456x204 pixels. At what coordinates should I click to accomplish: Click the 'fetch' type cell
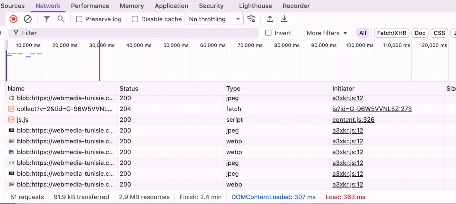coord(234,109)
